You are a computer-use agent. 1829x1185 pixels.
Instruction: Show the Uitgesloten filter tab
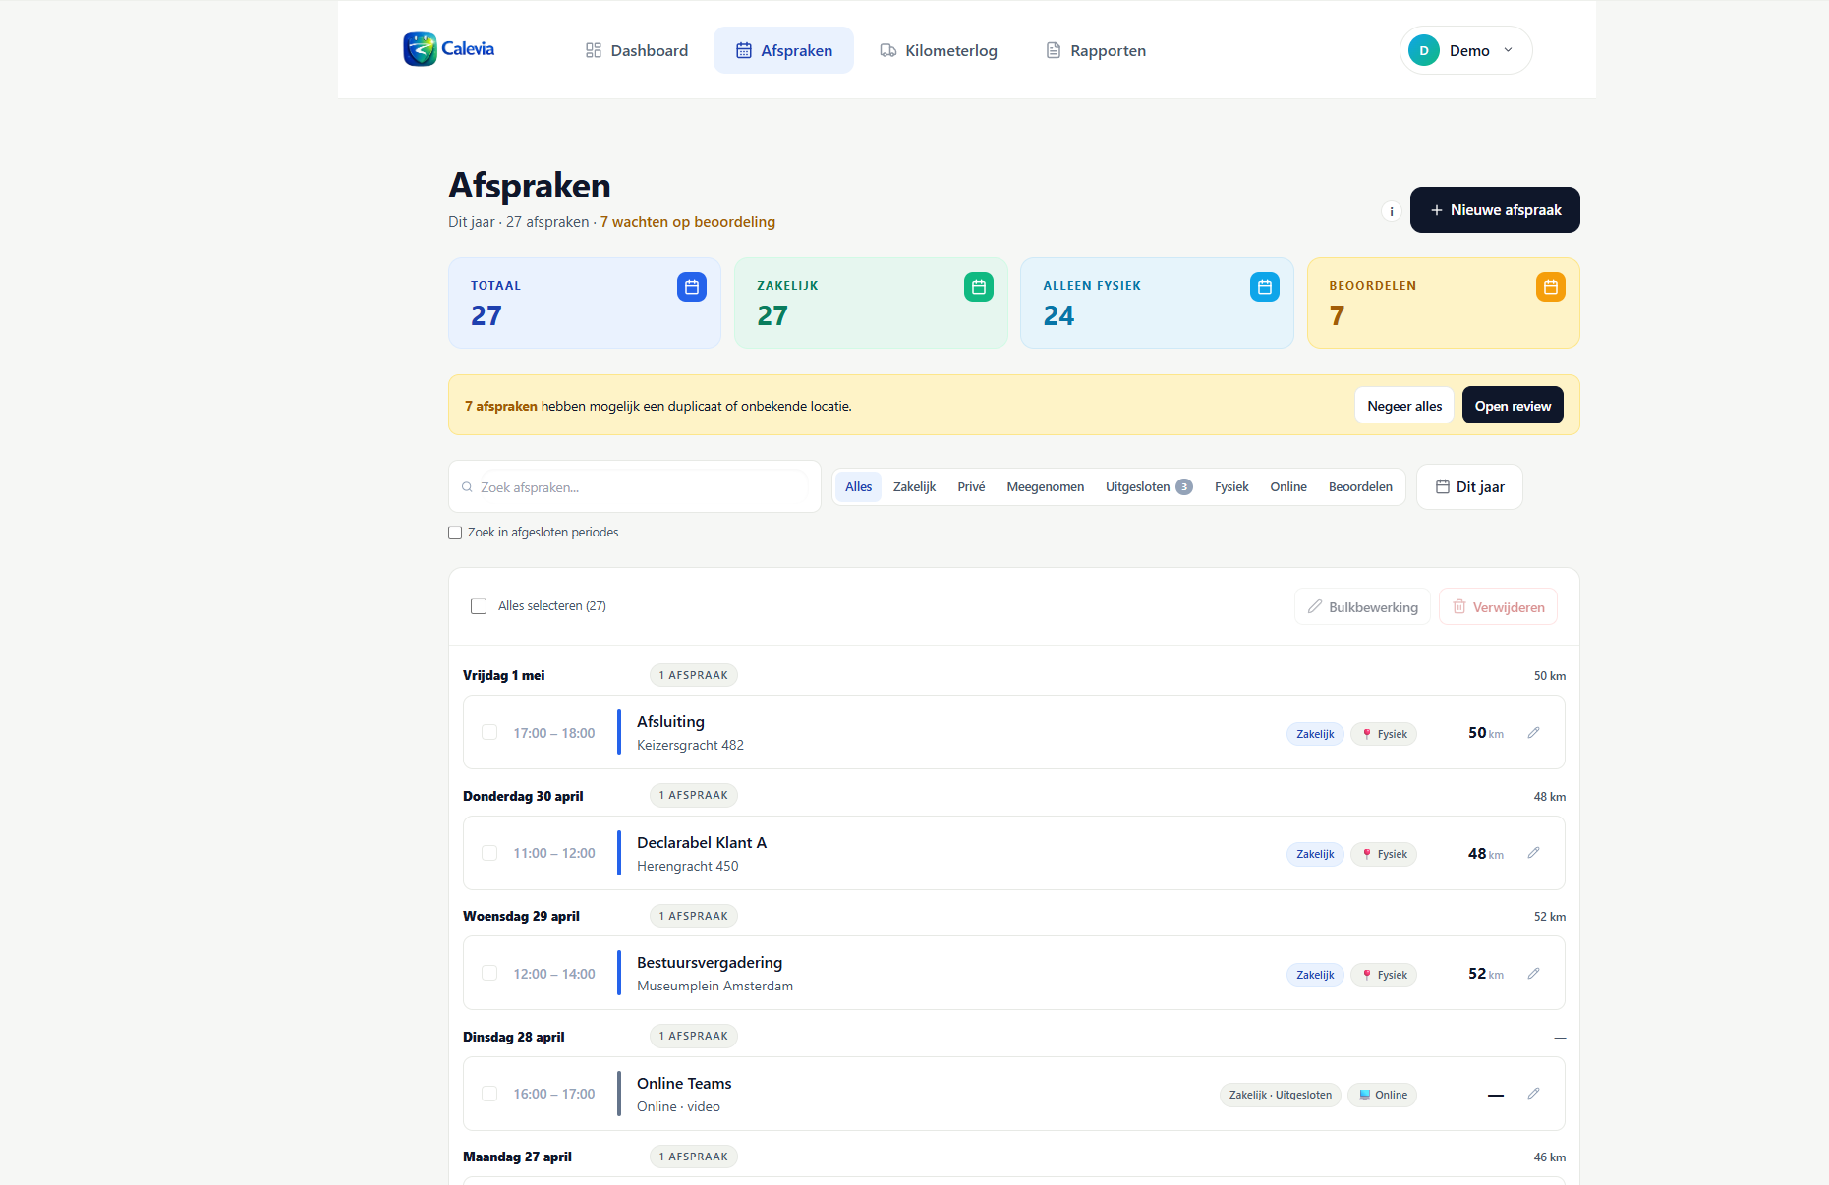tap(1149, 487)
